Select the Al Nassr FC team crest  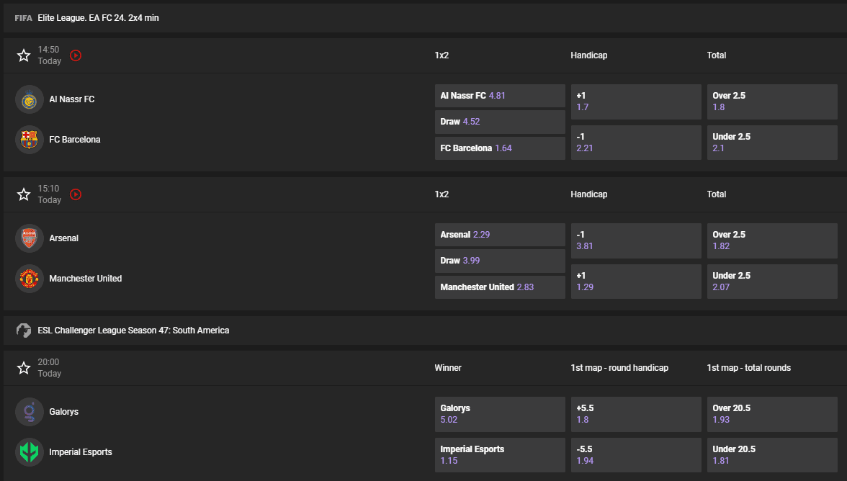click(29, 99)
